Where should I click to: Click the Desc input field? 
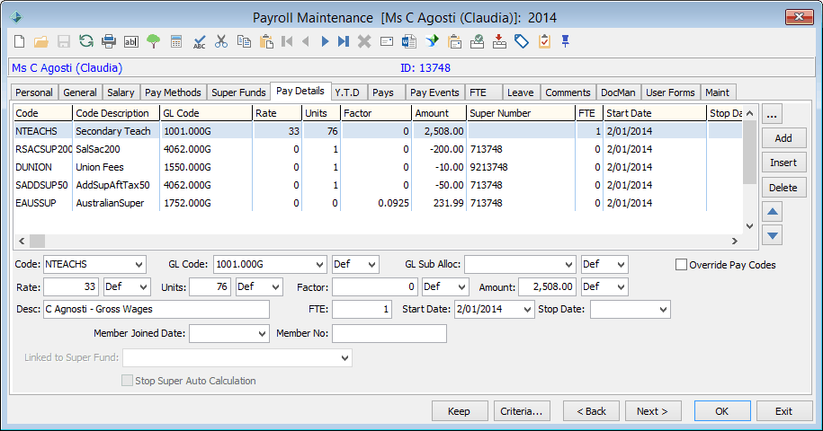pyautogui.click(x=157, y=310)
